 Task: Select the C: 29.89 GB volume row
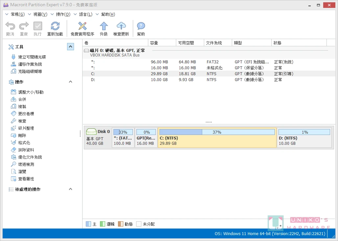pyautogui.click(x=209, y=74)
